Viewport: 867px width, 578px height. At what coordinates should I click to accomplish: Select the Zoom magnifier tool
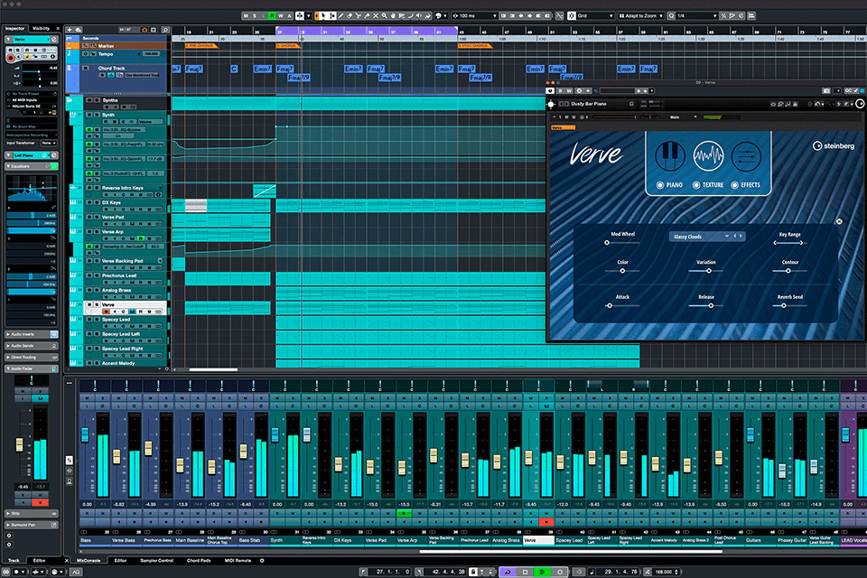point(384,16)
